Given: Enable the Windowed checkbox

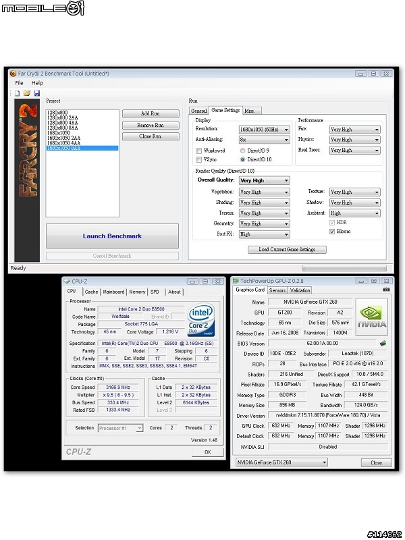Looking at the screenshot, I should point(198,151).
